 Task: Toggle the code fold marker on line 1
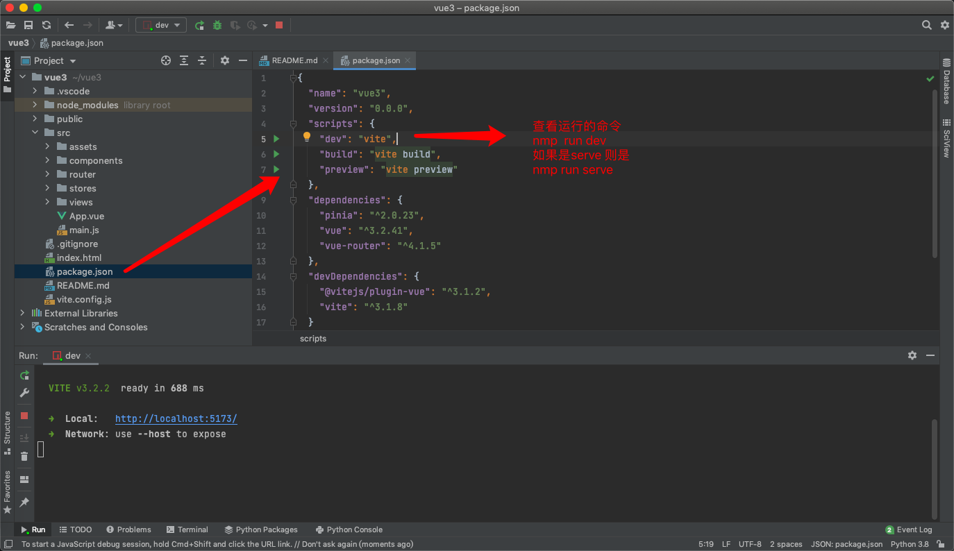(x=293, y=78)
